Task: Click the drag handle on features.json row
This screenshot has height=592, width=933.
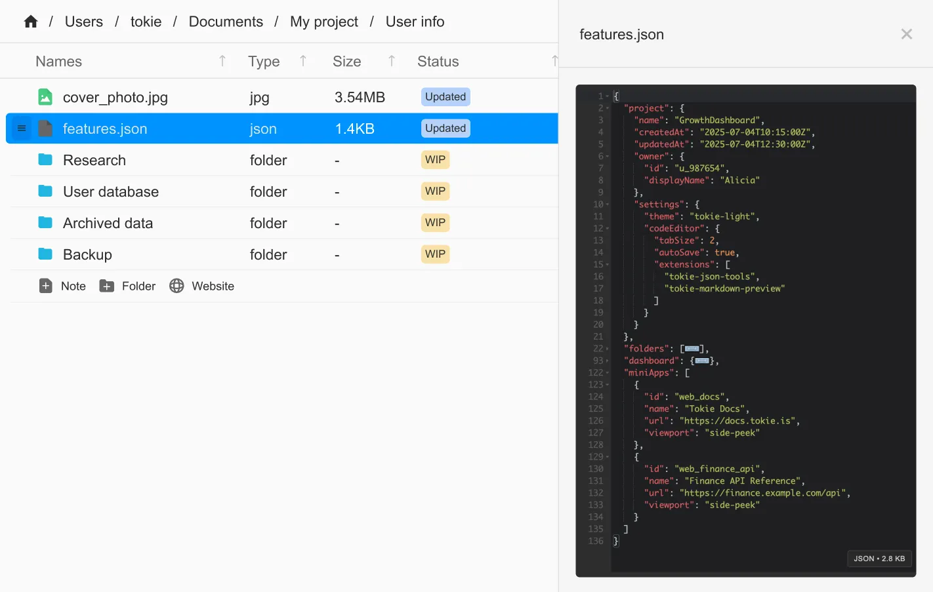Action: (22, 128)
